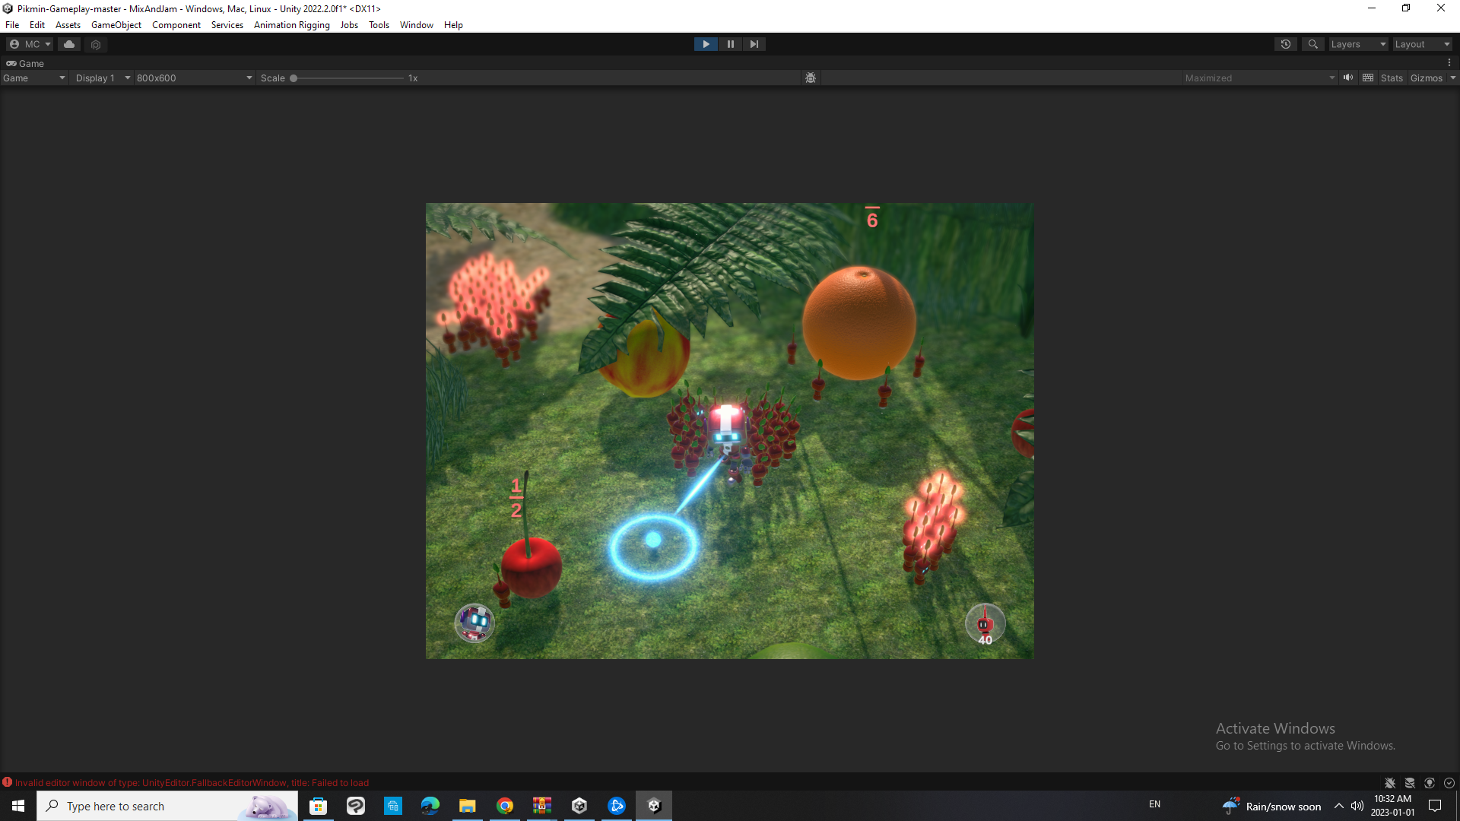Open Windows Start menu
This screenshot has width=1460, height=821.
18,806
